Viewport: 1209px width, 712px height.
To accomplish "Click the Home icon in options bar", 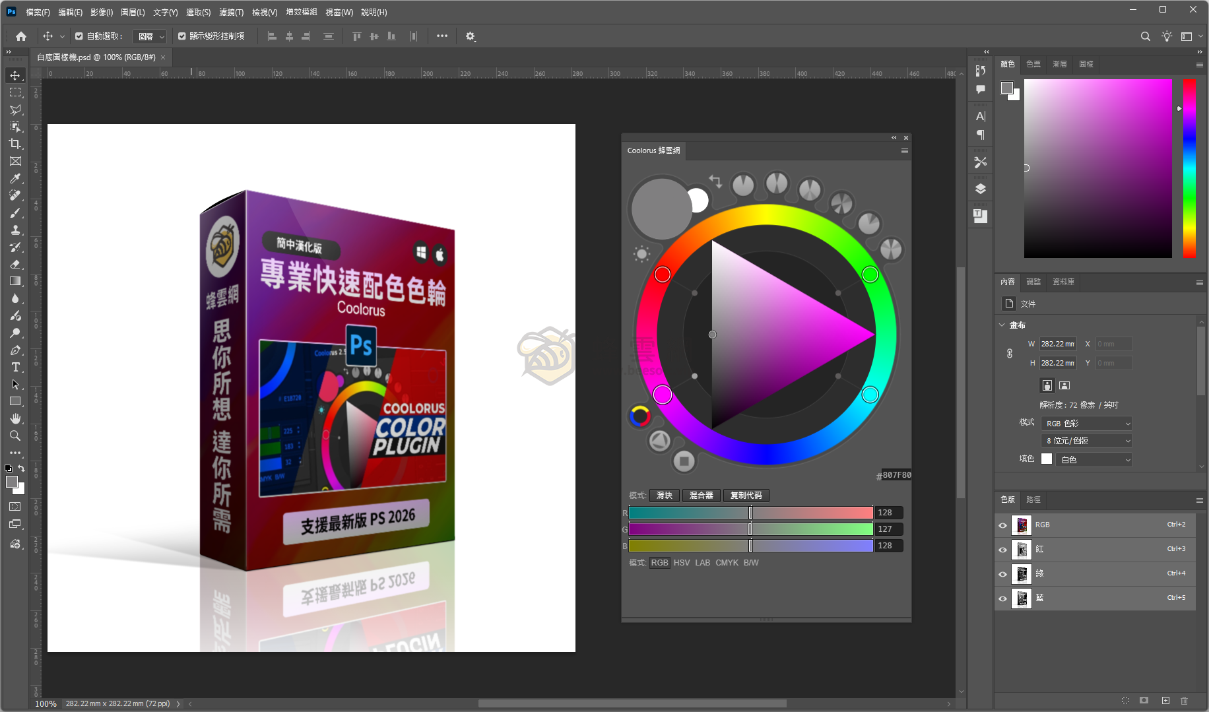I will click(x=21, y=36).
